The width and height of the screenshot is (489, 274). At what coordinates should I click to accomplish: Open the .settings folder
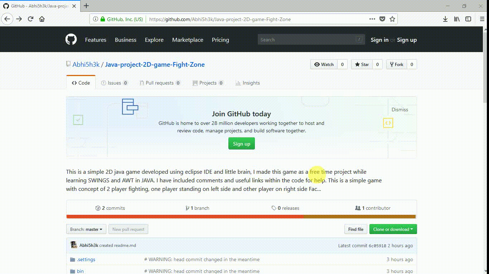click(x=86, y=259)
